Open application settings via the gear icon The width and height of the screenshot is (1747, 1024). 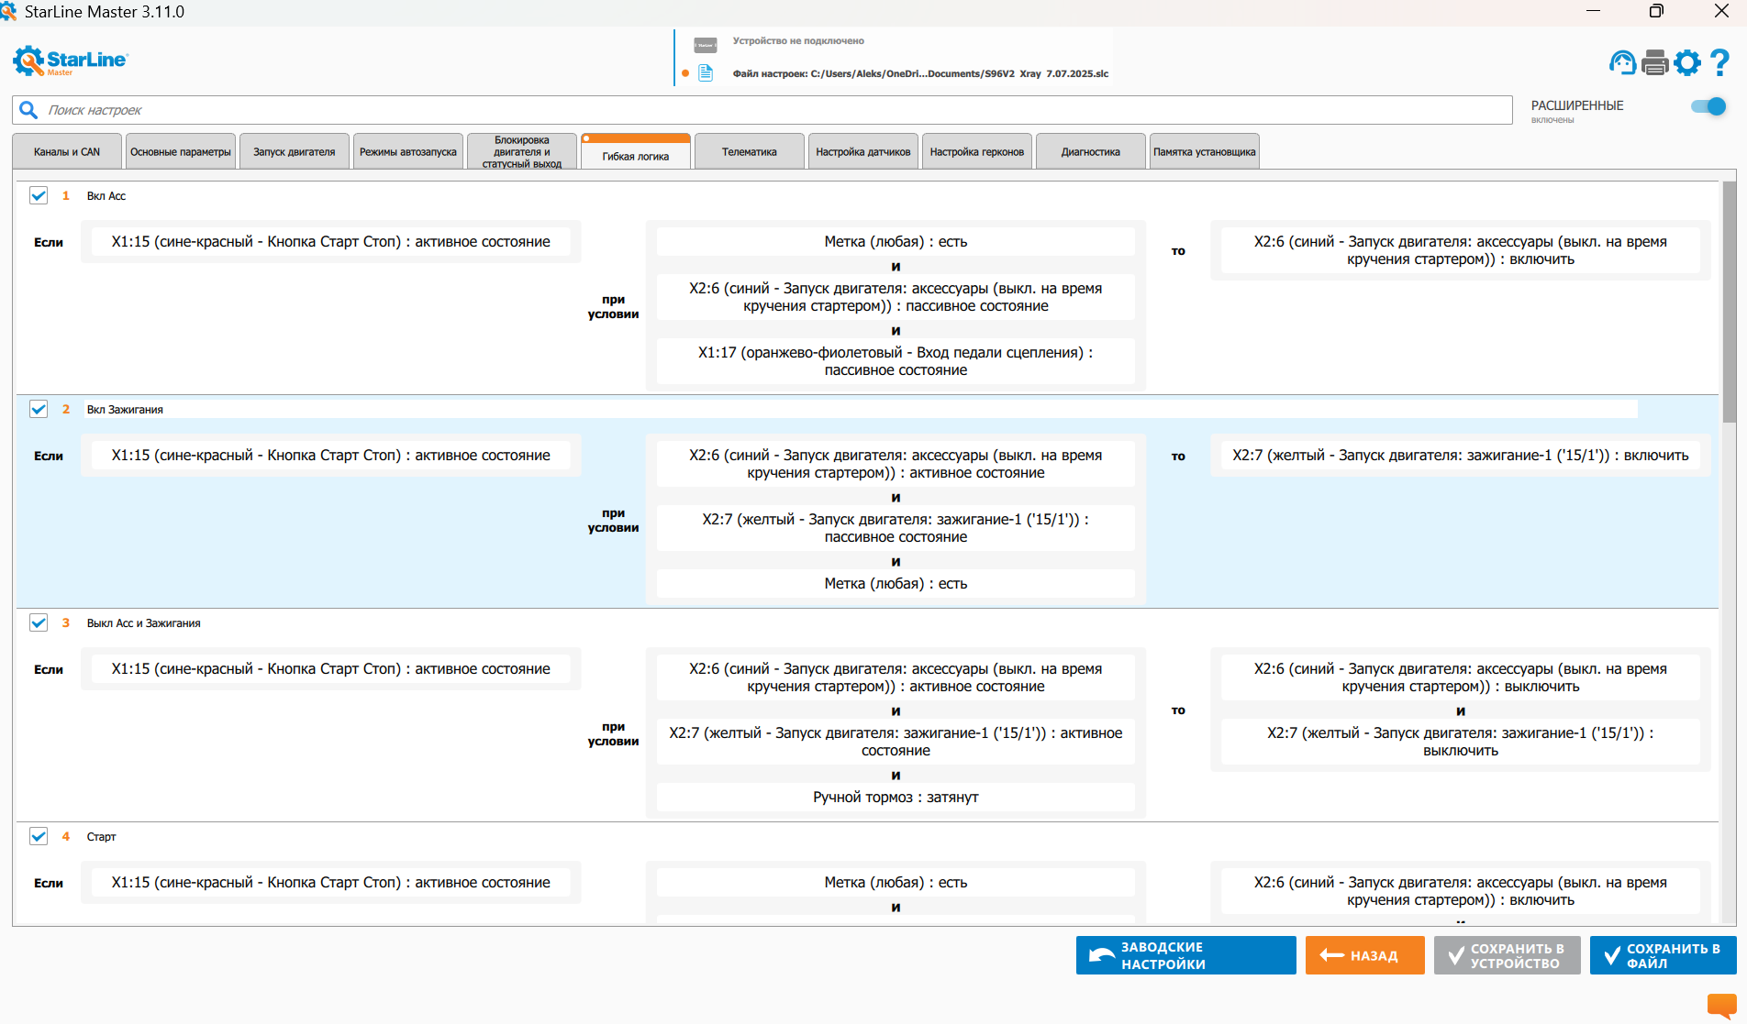click(1687, 62)
